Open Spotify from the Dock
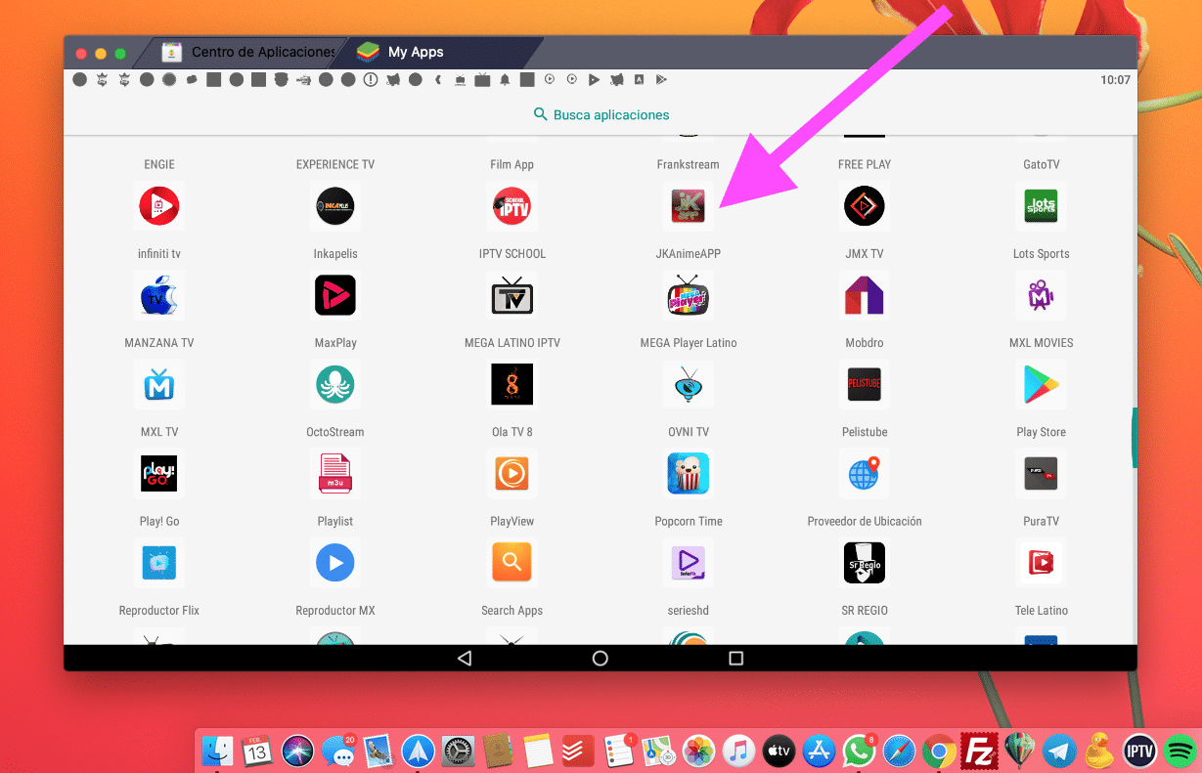Viewport: 1202px width, 773px height. [x=1180, y=751]
